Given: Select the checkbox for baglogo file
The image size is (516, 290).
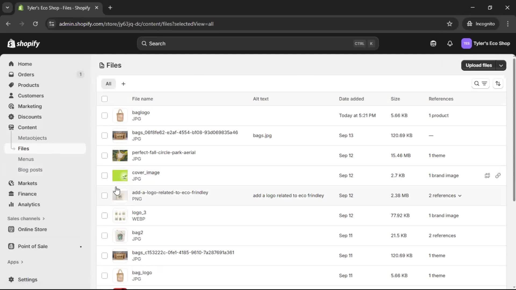Looking at the screenshot, I should click(105, 115).
